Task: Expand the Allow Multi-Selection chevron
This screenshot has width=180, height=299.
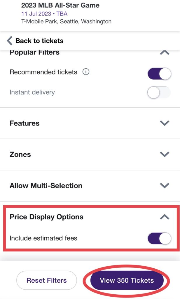Action: (x=165, y=185)
